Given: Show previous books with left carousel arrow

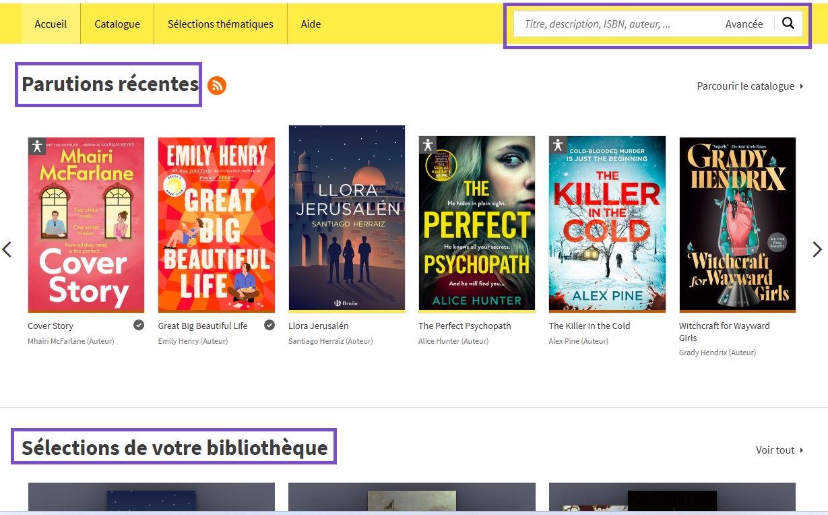Looking at the screenshot, I should (7, 249).
